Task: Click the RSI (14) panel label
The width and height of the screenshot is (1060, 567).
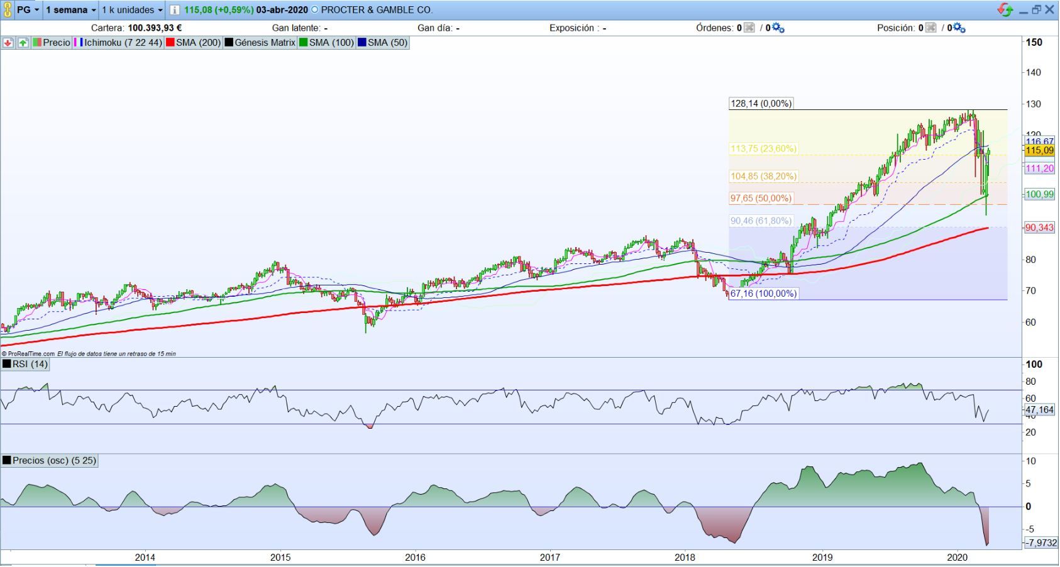Action: click(x=25, y=364)
